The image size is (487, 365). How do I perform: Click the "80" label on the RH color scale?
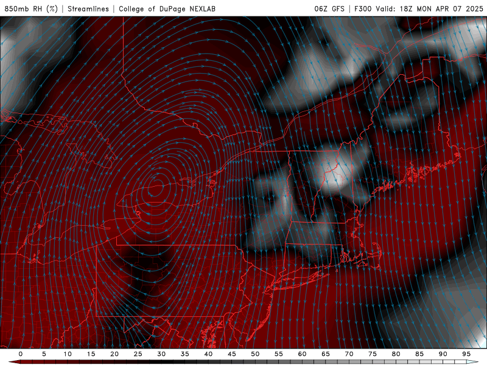click(x=396, y=354)
